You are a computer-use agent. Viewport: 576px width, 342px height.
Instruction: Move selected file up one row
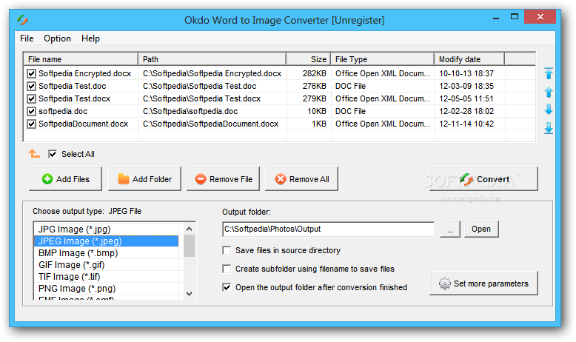tap(549, 92)
